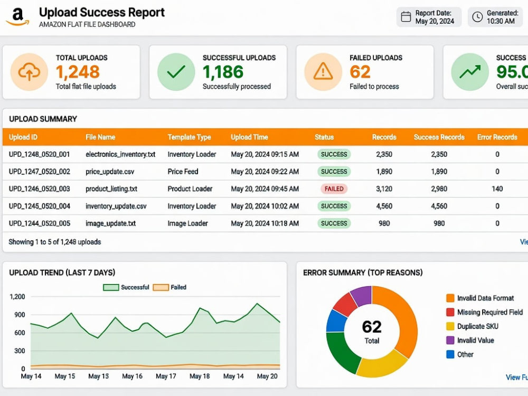Click the yellow segment of the donut chart

pyautogui.click(x=382, y=366)
